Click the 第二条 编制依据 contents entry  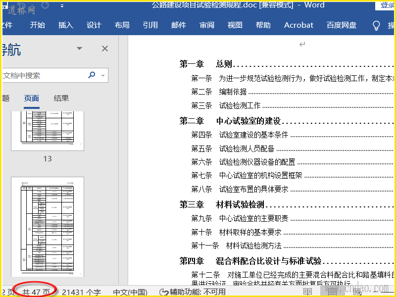tap(292, 92)
